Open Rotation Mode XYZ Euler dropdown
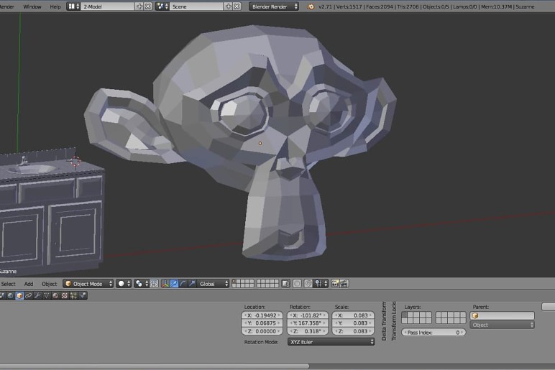555x370 pixels. click(331, 342)
